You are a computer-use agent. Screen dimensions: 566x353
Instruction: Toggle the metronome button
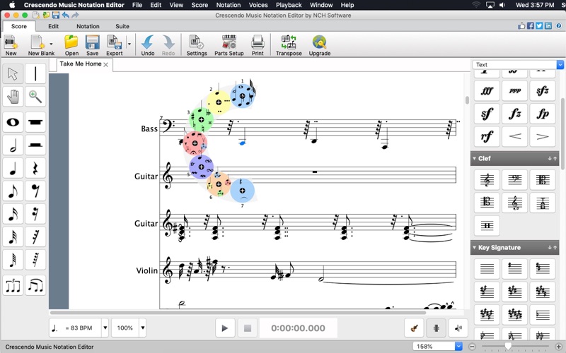point(436,328)
